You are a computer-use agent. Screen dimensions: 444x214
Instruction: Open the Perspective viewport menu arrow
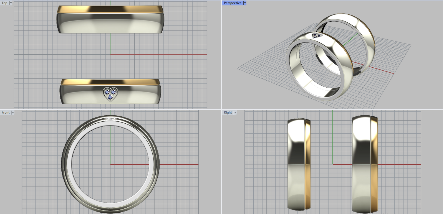point(245,3)
